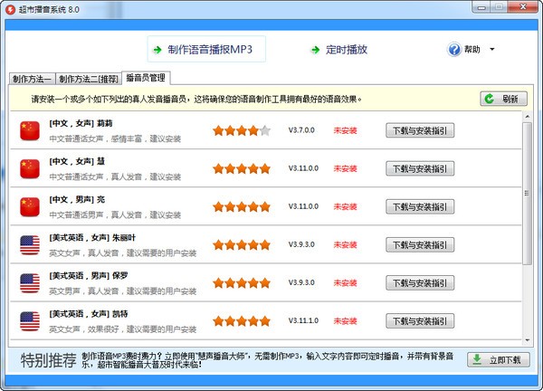The image size is (543, 391).
Task: Click the green arrow beside 定时播放
Action: [x=314, y=50]
